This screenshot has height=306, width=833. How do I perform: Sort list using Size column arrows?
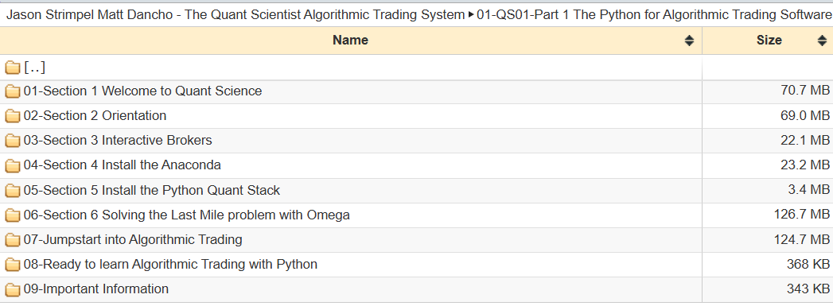tap(822, 41)
